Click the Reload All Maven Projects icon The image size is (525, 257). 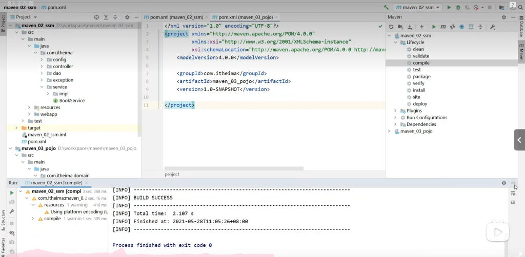pyautogui.click(x=391, y=27)
